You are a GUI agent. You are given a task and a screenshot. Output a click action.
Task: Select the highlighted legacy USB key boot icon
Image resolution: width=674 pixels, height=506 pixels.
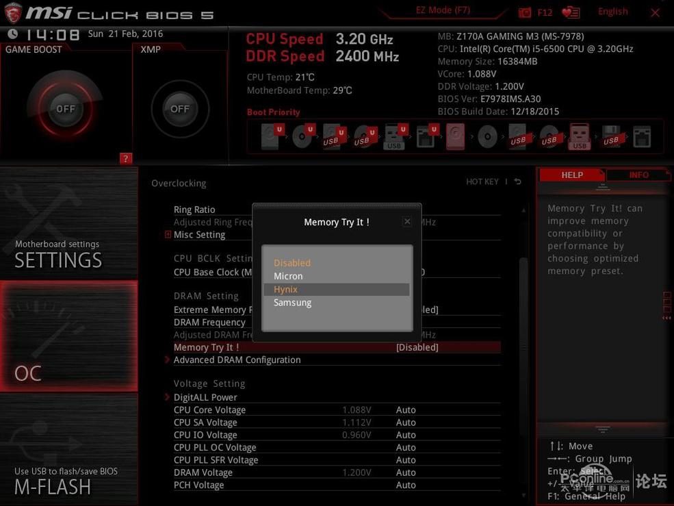click(580, 136)
